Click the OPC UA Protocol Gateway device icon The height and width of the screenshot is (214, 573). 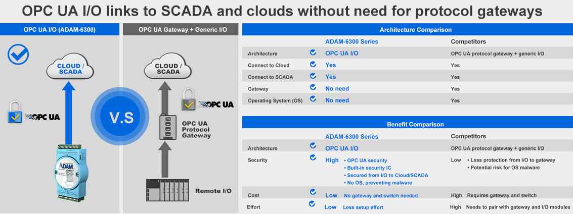(x=168, y=127)
